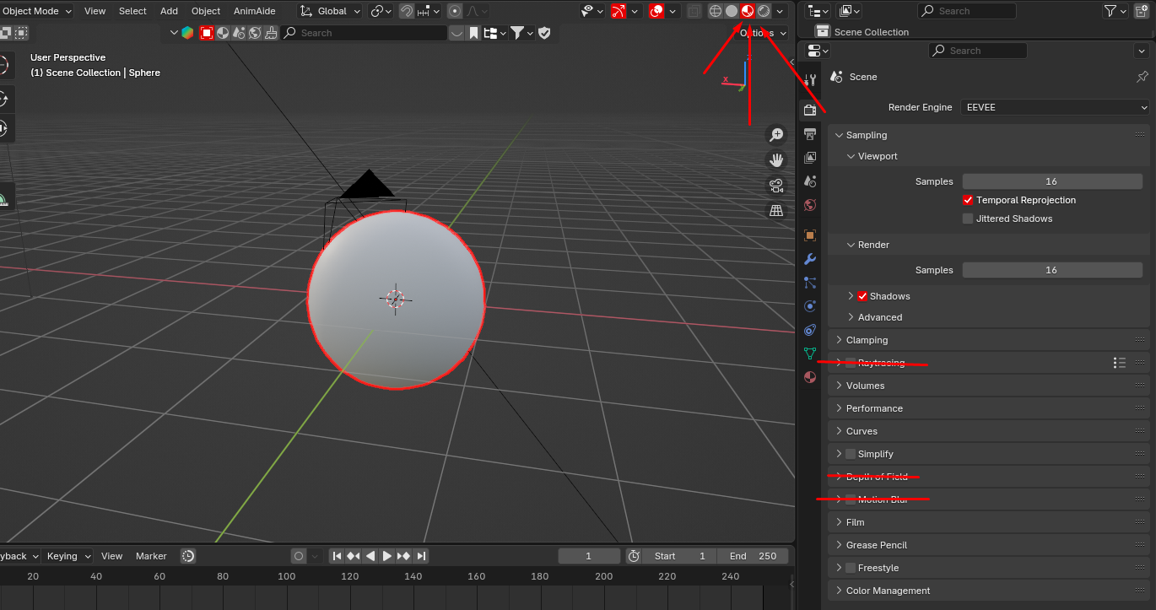Open the Output properties tab

click(x=810, y=134)
